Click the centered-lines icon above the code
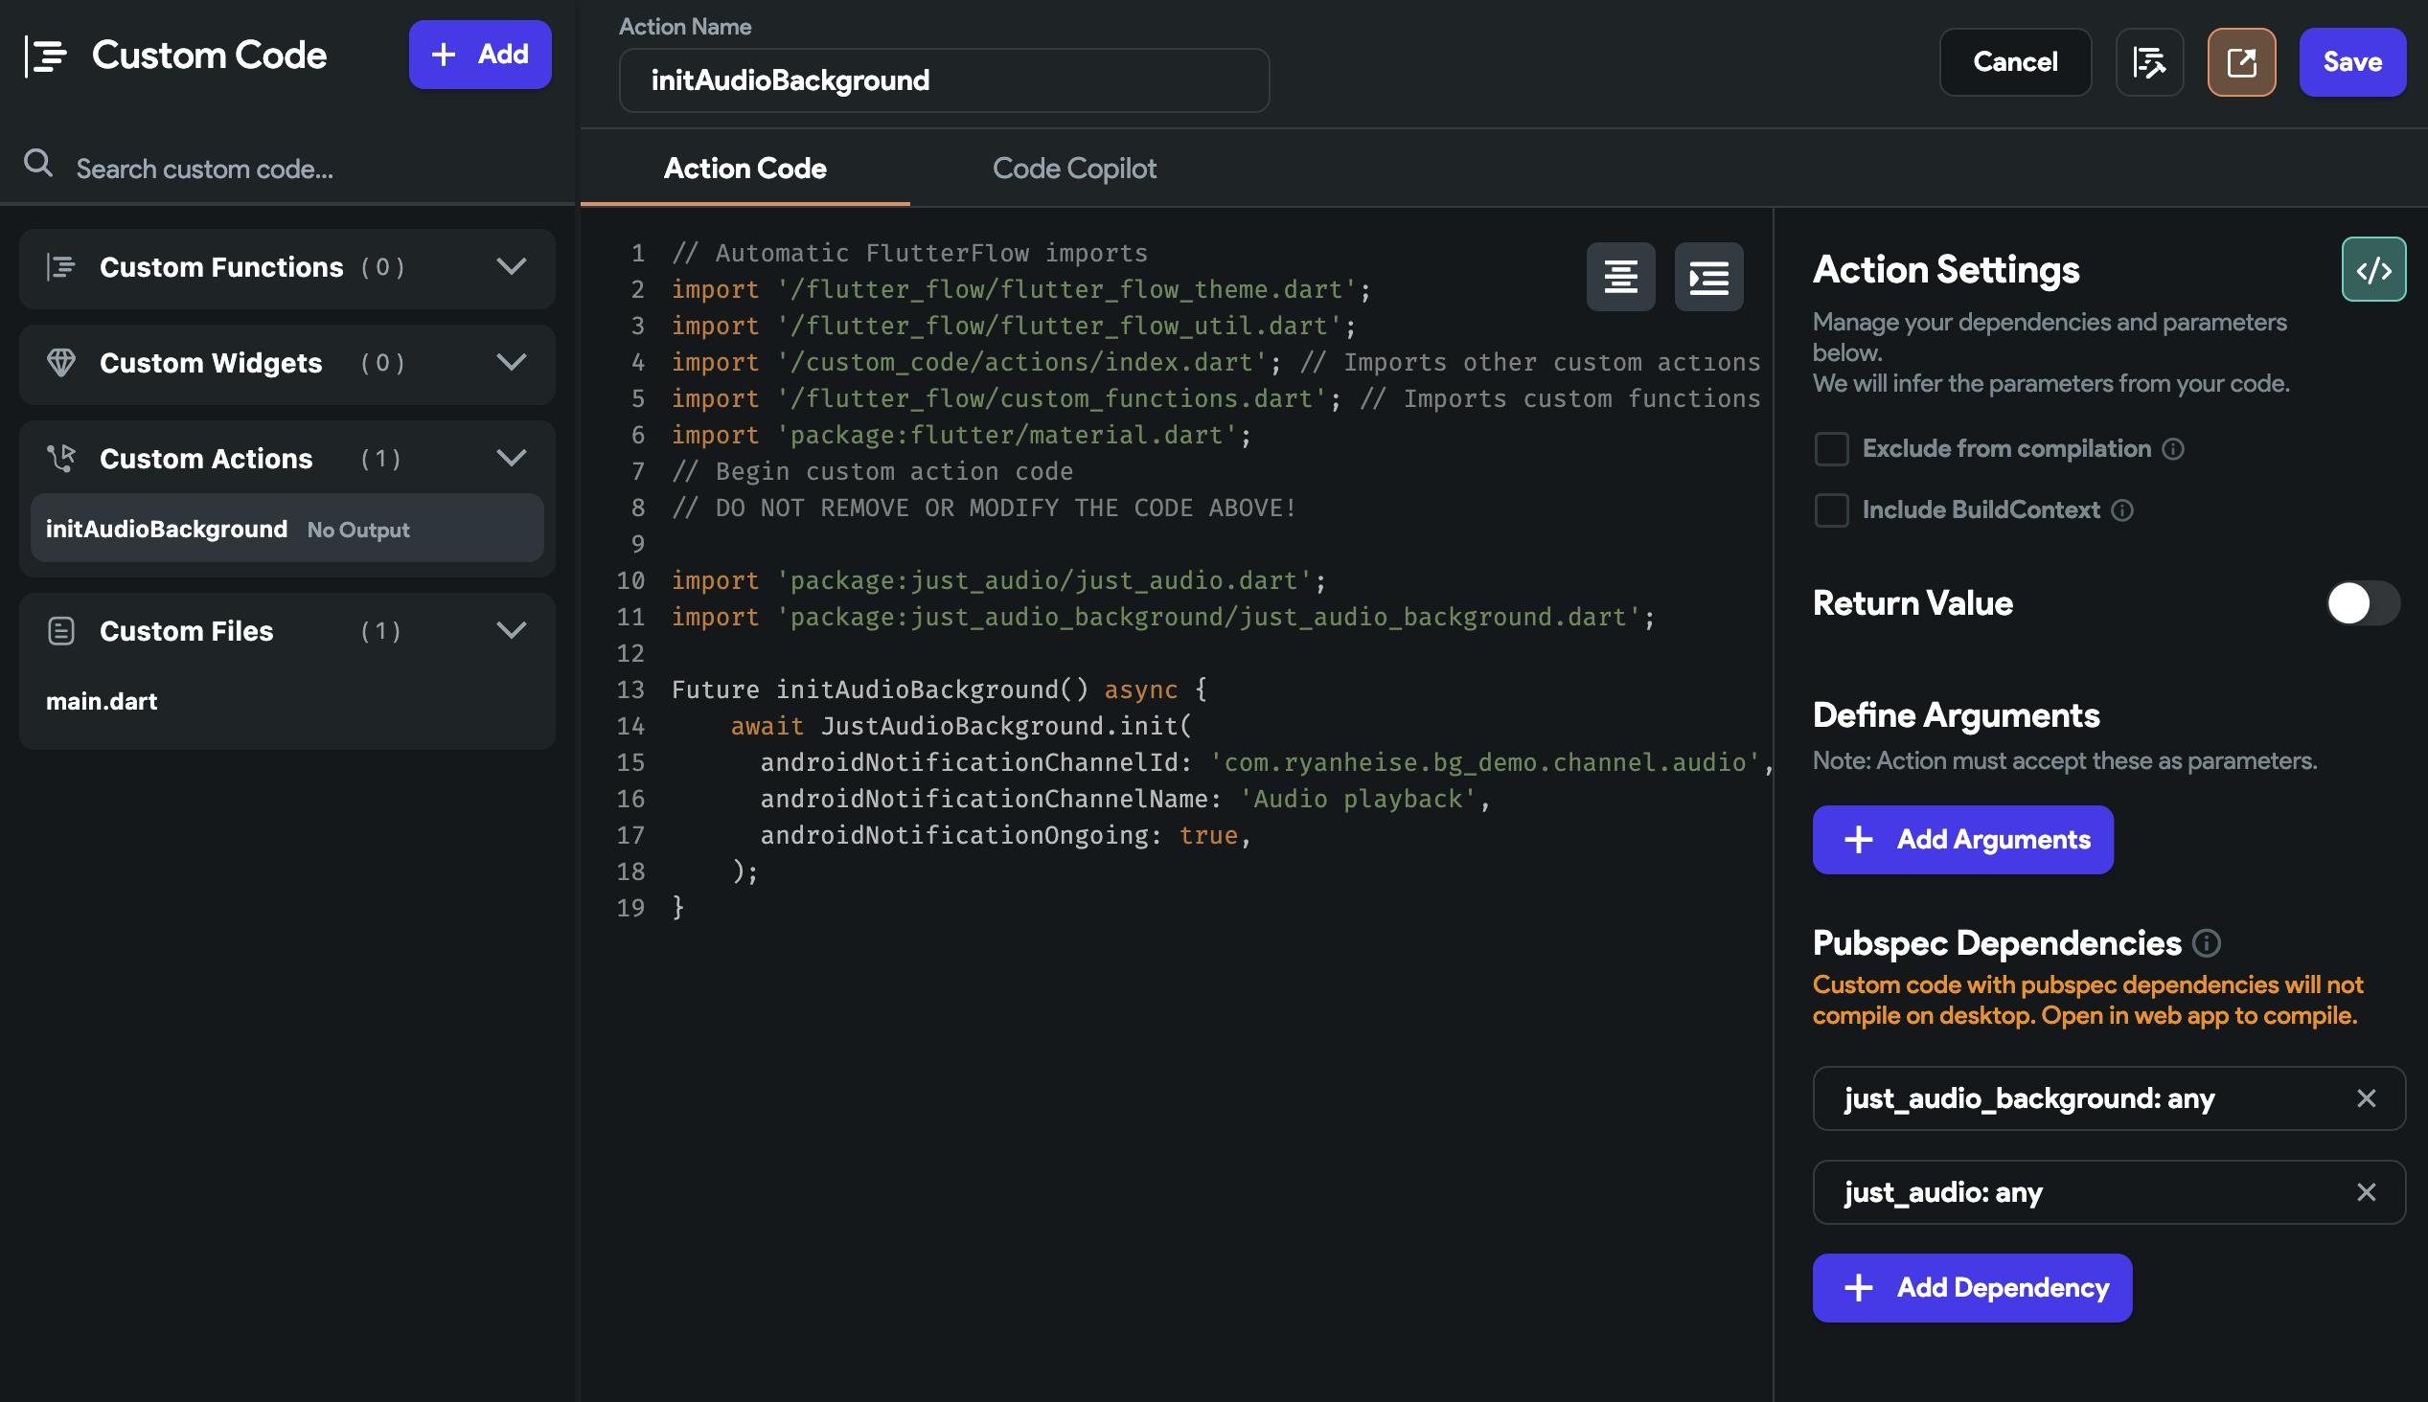This screenshot has height=1402, width=2428. [x=1620, y=278]
